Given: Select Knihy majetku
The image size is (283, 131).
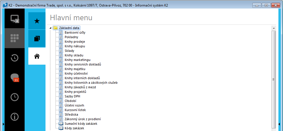Looking at the screenshot, I should click(x=75, y=69).
